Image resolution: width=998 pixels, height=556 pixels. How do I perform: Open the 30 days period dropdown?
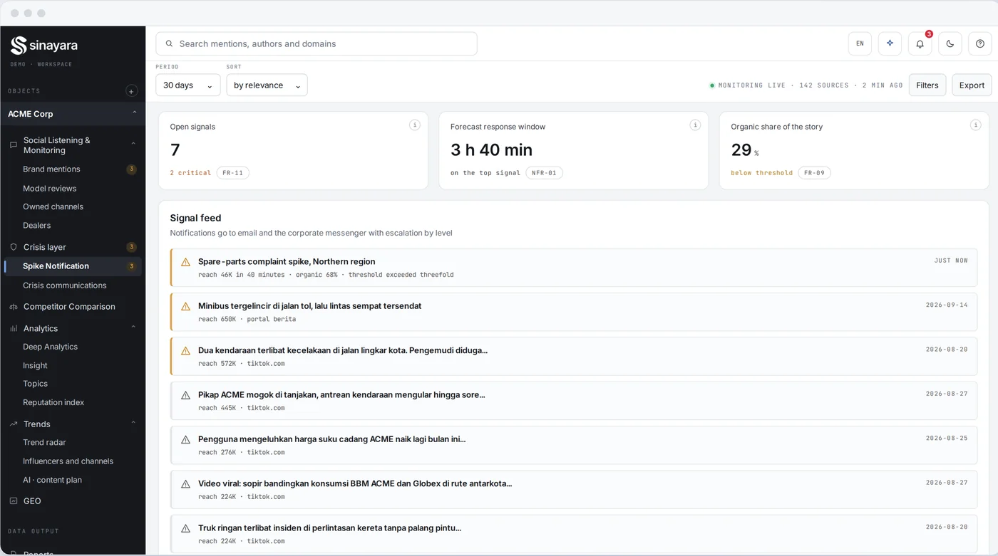point(188,85)
